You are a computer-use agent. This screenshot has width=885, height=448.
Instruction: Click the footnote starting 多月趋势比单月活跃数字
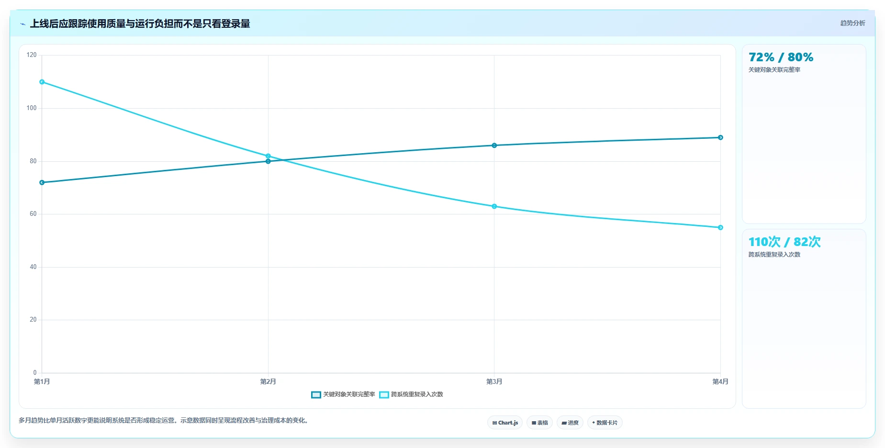[165, 421]
